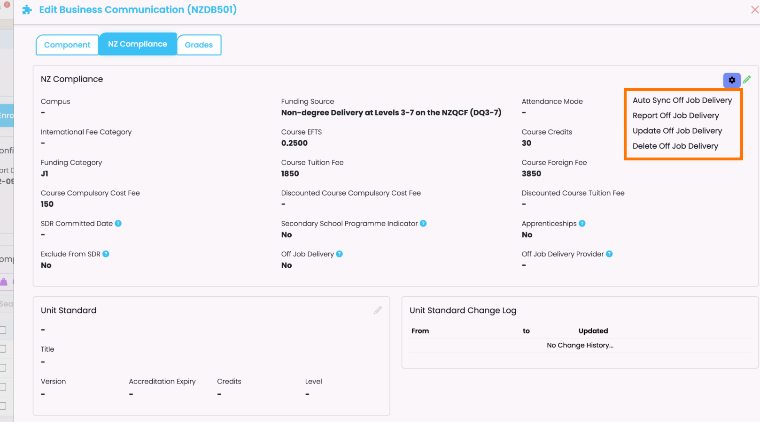
Task: Choose Delete Off Job Delivery
Action: coord(675,146)
